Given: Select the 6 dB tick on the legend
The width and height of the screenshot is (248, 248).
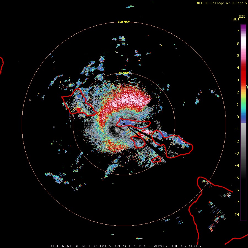Looking at the screenshot, I should click(238, 43).
